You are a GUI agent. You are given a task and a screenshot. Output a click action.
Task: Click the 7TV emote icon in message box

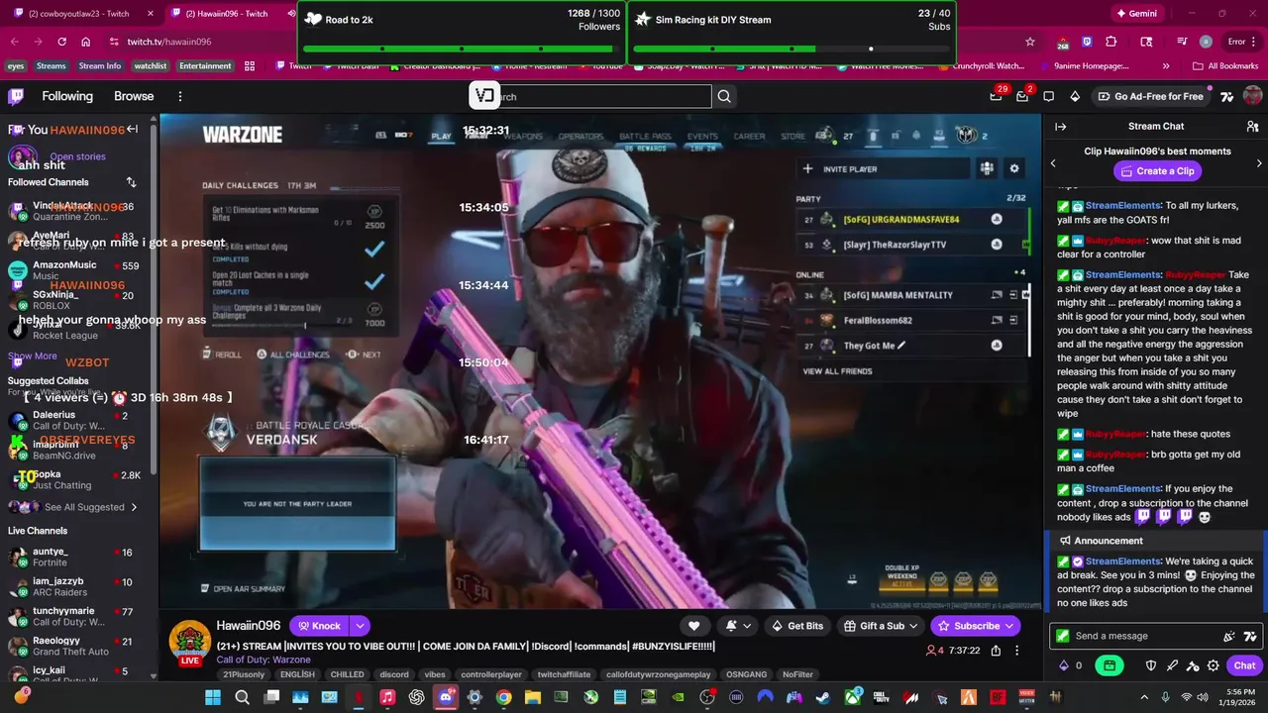tap(1250, 636)
